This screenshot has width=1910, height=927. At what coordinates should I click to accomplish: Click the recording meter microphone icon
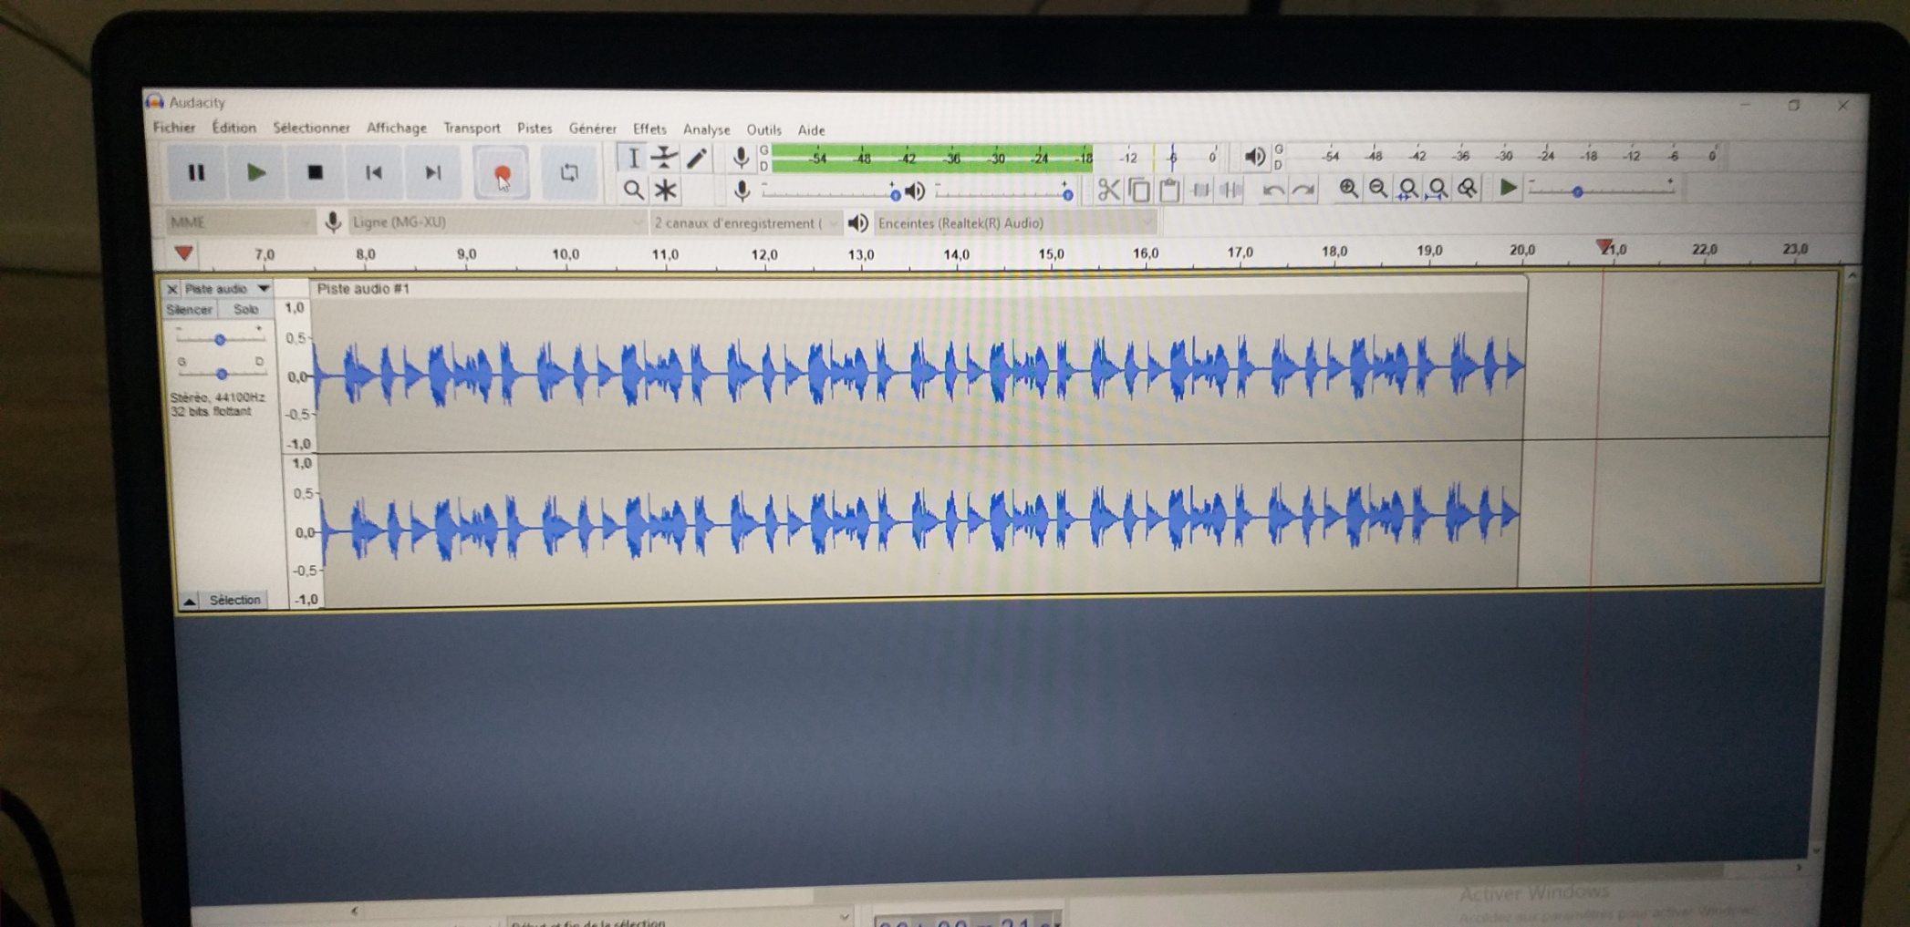coord(741,158)
